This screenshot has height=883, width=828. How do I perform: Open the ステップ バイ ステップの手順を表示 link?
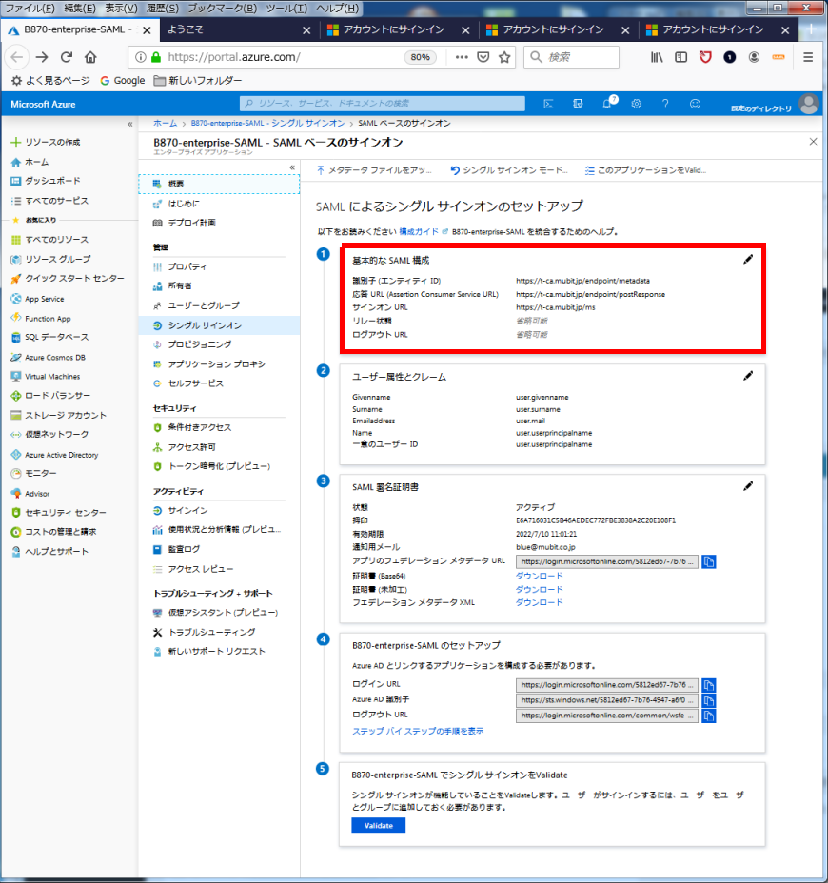tap(418, 731)
